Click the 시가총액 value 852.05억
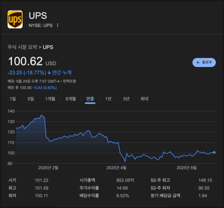Viewport: 224px width, 208px height. click(125, 180)
